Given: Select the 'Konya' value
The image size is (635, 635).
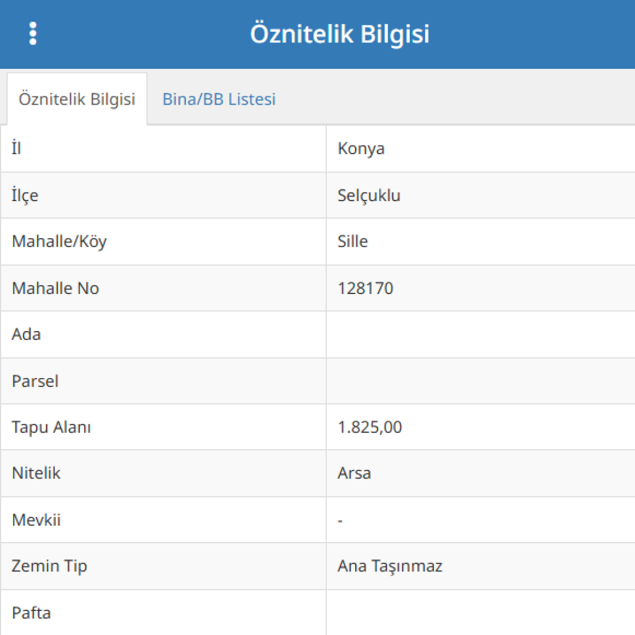Looking at the screenshot, I should [361, 149].
